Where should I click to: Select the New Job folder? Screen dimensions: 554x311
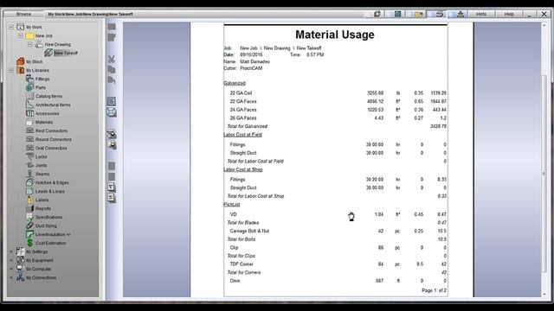[x=43, y=35]
